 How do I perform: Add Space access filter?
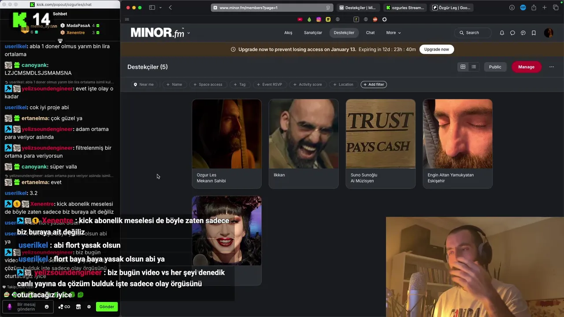pyautogui.click(x=208, y=85)
